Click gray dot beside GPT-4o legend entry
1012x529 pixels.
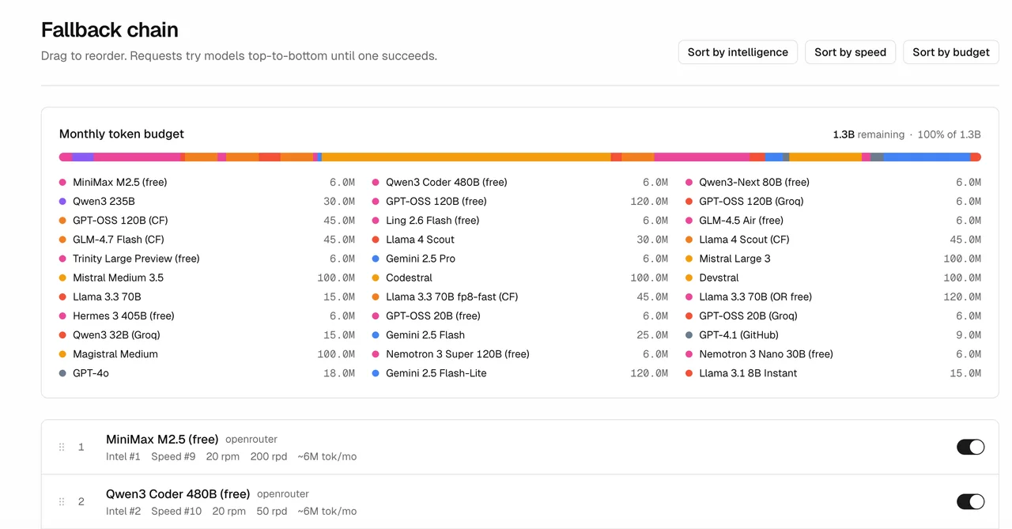(62, 373)
